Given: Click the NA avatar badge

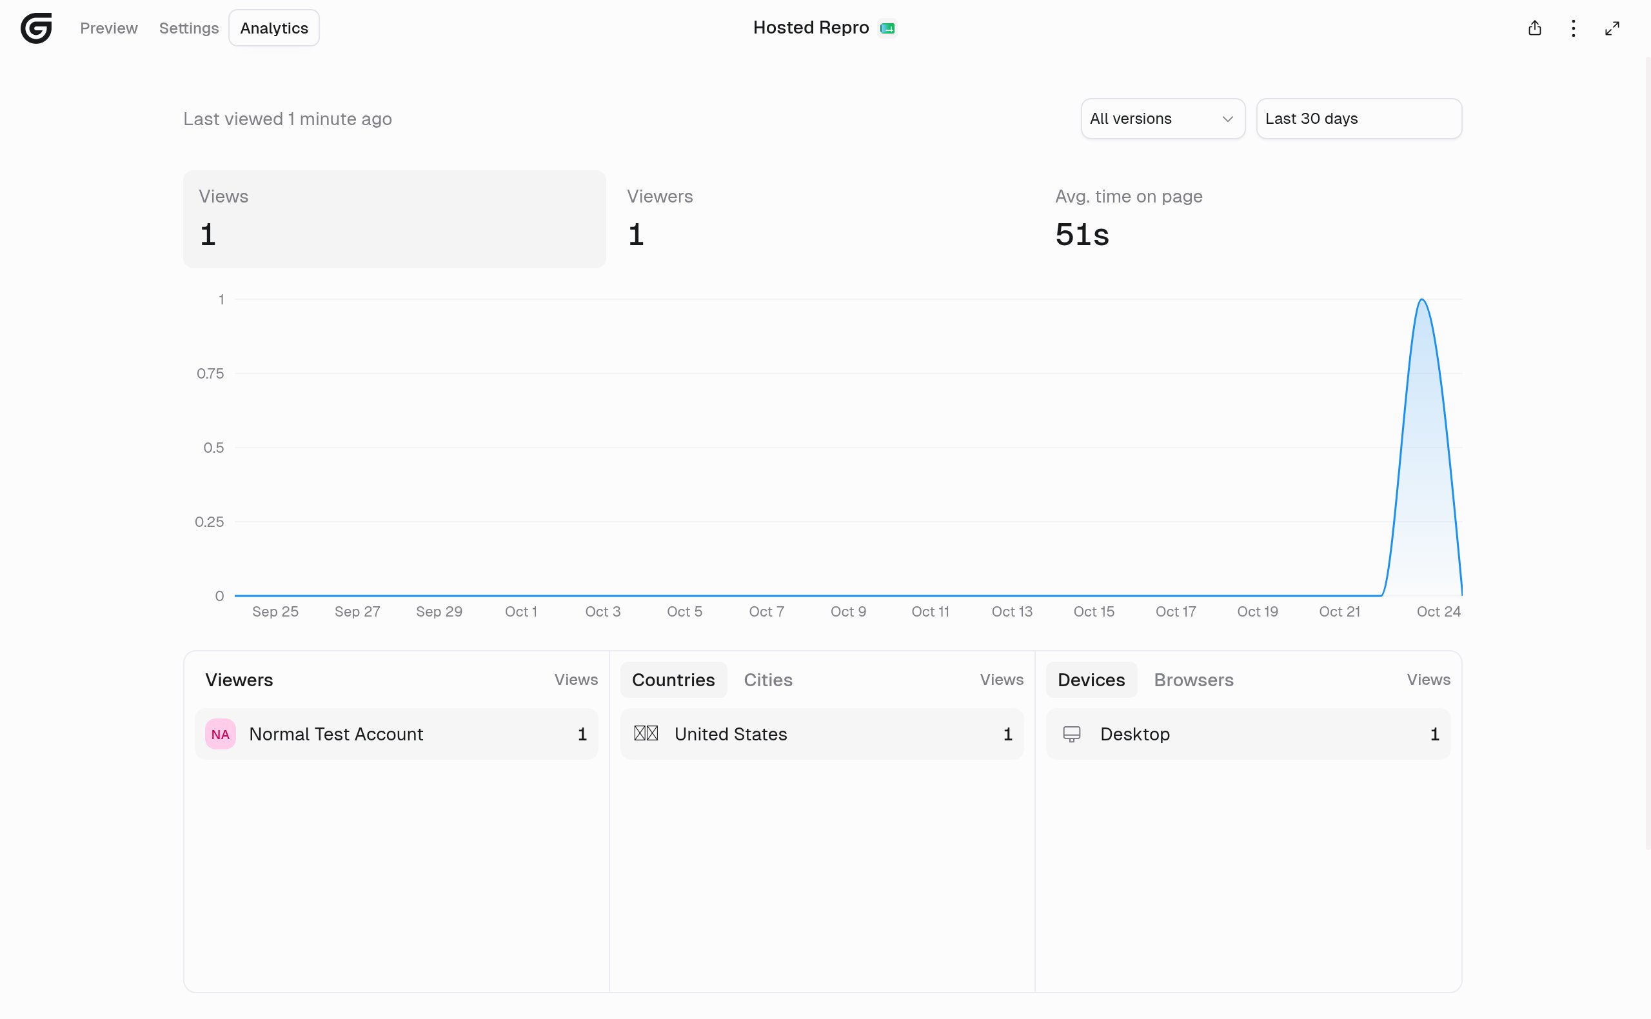Looking at the screenshot, I should (221, 734).
